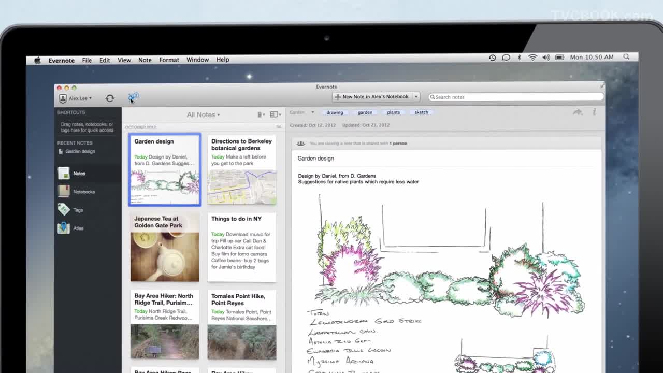The image size is (663, 373).
Task: Click the plants tag
Action: [x=393, y=112]
